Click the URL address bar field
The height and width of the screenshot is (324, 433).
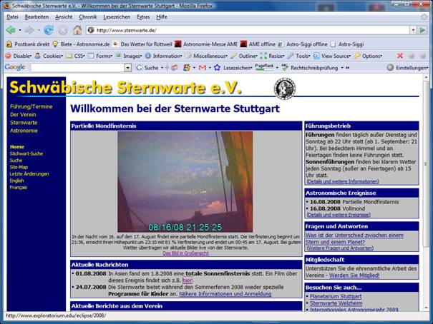click(248, 30)
